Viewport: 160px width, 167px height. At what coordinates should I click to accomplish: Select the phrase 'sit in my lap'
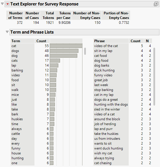(103, 51)
